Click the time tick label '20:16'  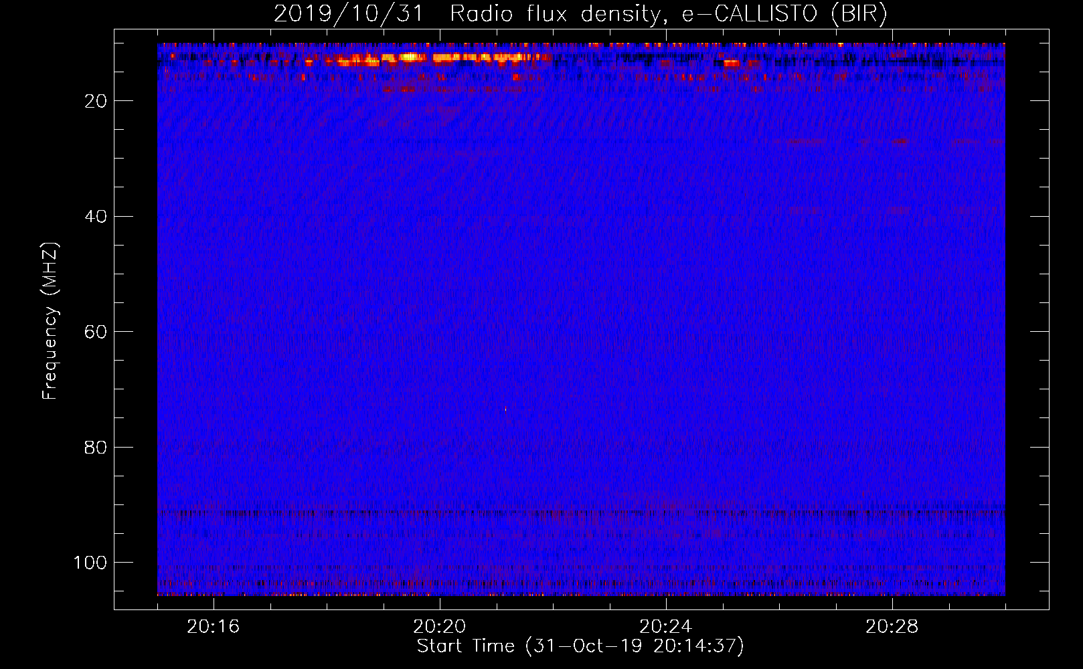(x=214, y=627)
